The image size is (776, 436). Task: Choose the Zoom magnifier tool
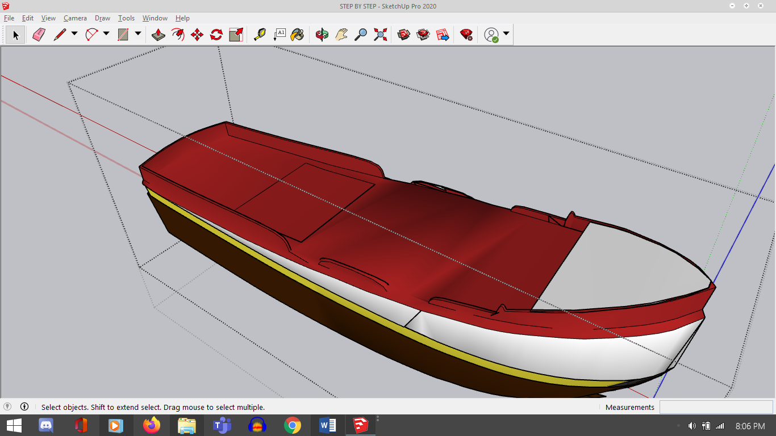pos(361,35)
